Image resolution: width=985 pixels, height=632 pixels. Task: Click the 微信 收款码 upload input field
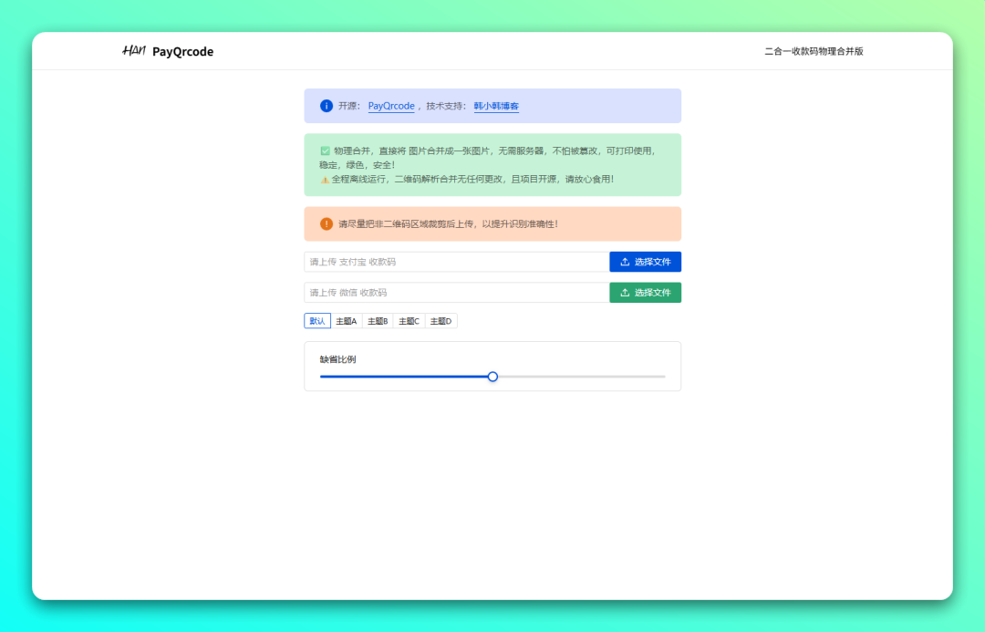click(456, 293)
